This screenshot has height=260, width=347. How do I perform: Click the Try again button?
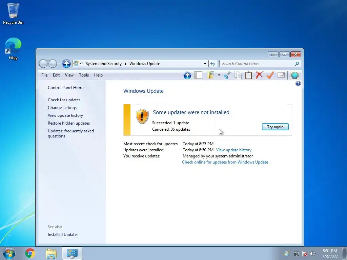[275, 127]
